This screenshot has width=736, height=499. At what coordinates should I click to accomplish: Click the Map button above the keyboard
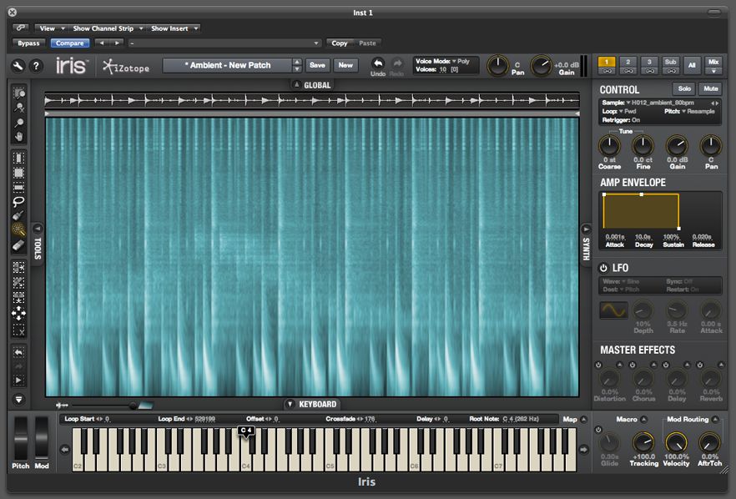click(x=570, y=419)
